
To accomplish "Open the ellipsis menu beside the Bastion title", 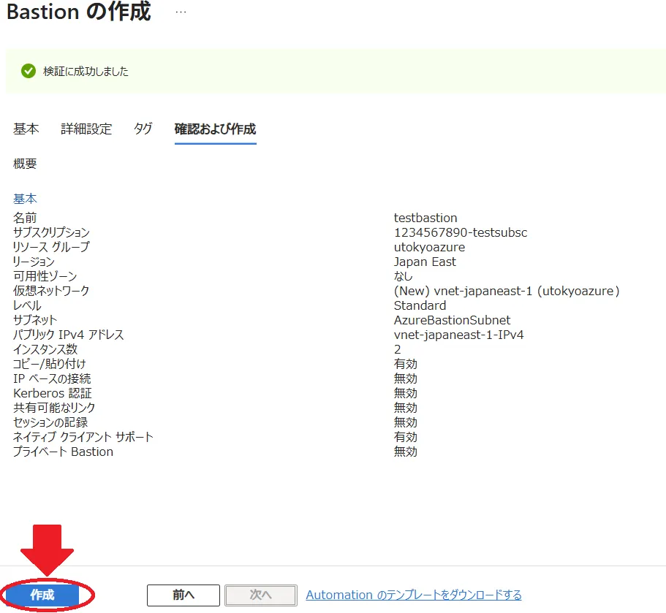I will tap(181, 12).
